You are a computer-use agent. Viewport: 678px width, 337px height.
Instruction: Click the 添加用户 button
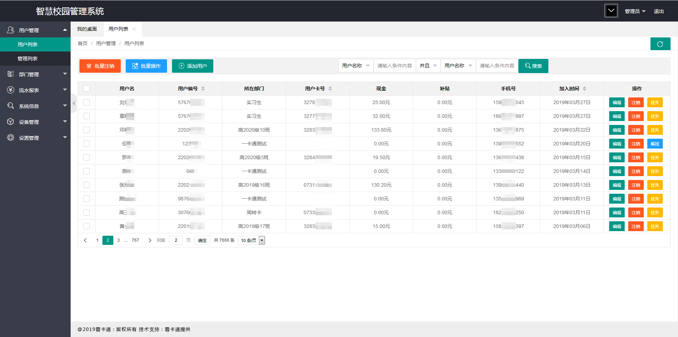coord(192,66)
